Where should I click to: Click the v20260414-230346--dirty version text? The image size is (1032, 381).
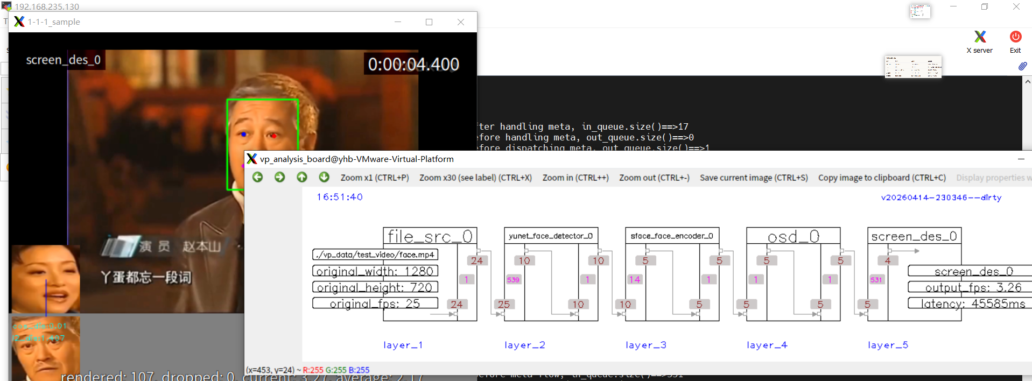pyautogui.click(x=941, y=197)
